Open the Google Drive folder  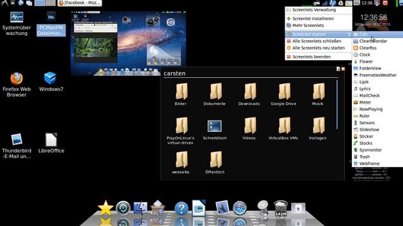tap(283, 94)
